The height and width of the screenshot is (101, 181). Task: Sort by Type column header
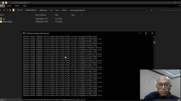pyautogui.click(x=57, y=15)
